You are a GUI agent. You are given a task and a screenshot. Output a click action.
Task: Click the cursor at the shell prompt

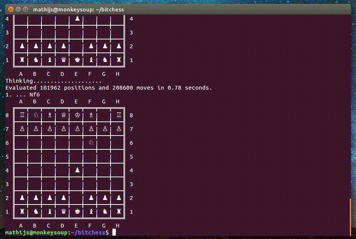[114, 232]
